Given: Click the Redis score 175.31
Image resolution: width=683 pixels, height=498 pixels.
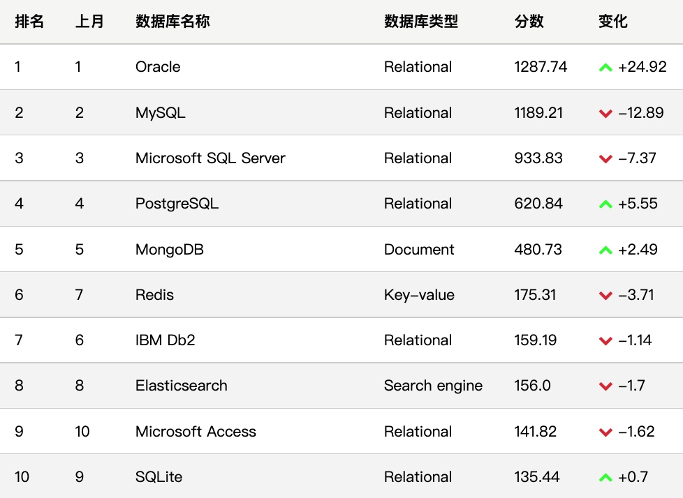Looking at the screenshot, I should [535, 294].
